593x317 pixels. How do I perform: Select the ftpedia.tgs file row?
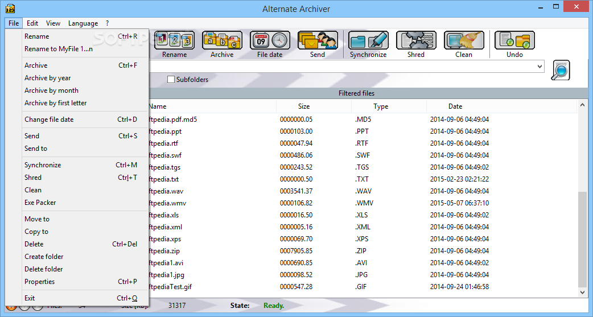pos(363,167)
